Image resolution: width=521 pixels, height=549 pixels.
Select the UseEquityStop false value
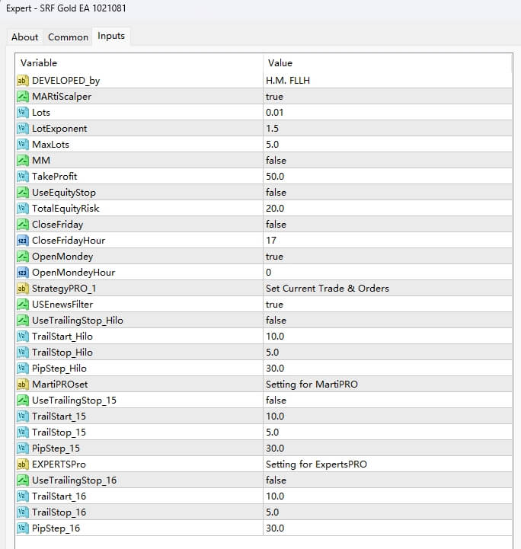coord(276,192)
